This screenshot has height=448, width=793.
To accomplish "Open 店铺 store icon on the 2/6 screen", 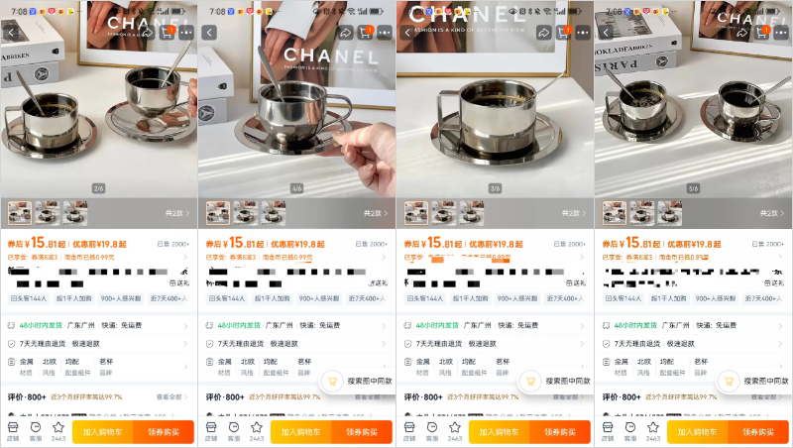I will 13,432.
